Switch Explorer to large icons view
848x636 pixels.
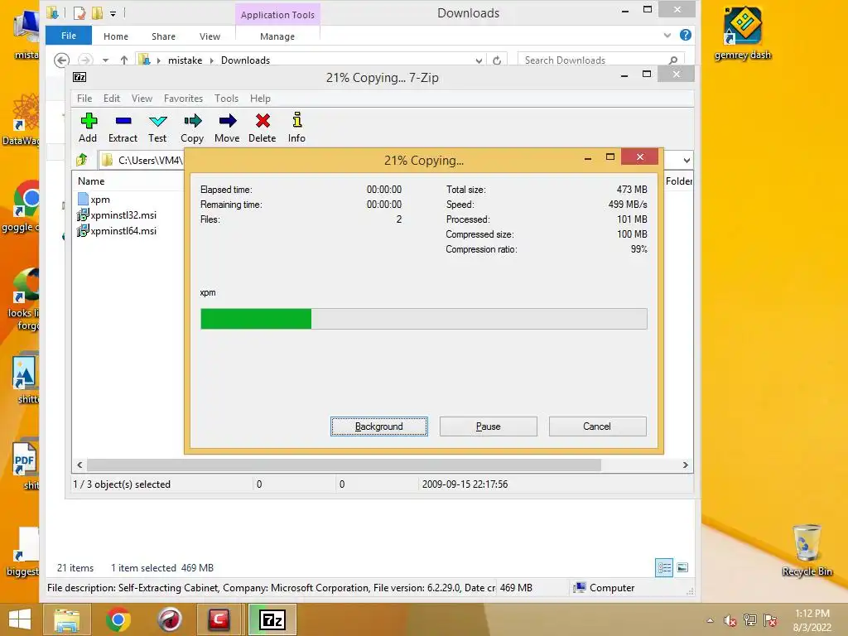[x=682, y=567]
